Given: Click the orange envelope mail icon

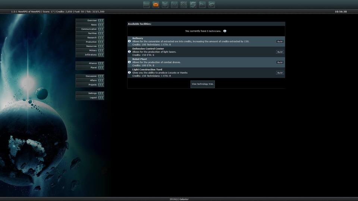Looking at the screenshot, I should [156, 5].
